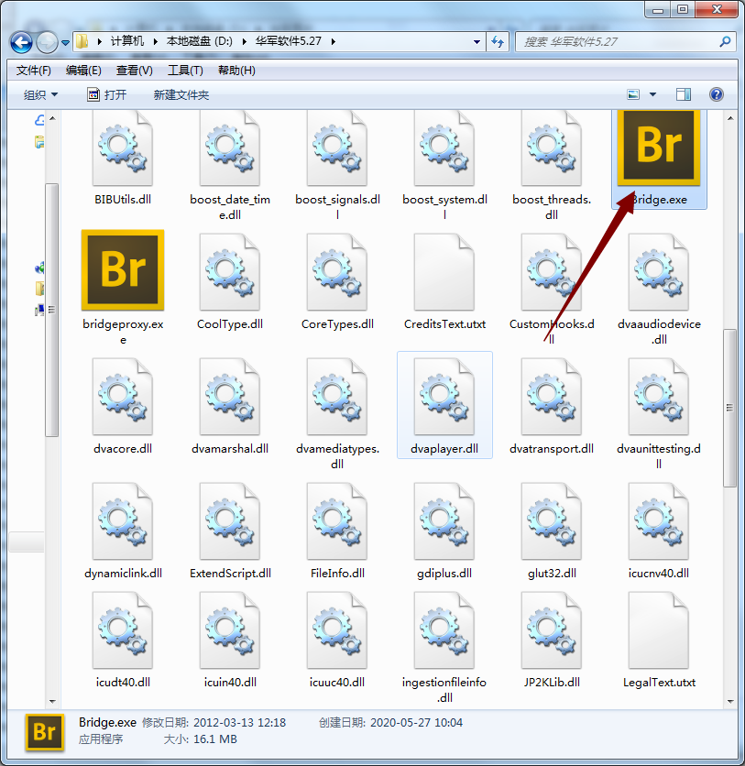Select the CoolType.dll gear icon
This screenshot has width=745, height=766.
click(x=229, y=270)
